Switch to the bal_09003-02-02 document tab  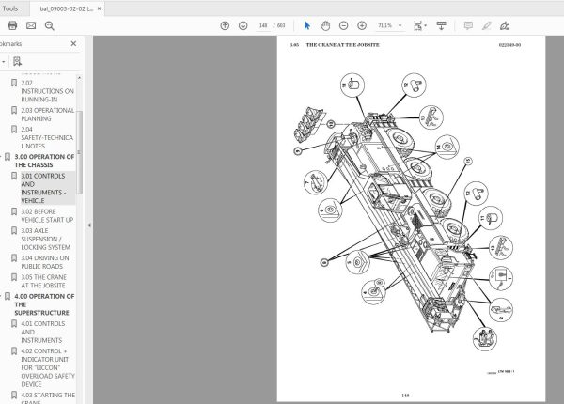tap(66, 9)
